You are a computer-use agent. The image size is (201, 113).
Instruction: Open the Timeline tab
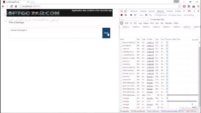(x=169, y=11)
